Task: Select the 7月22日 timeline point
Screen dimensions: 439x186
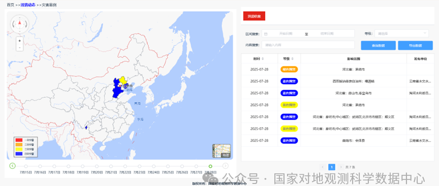Action: click(x=125, y=166)
